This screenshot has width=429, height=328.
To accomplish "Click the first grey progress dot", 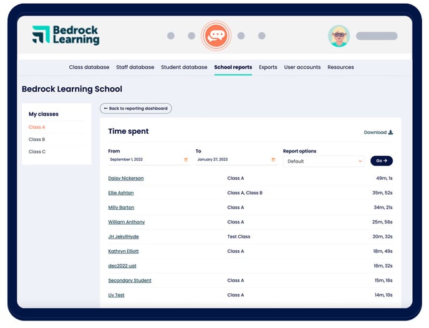I will [x=171, y=36].
